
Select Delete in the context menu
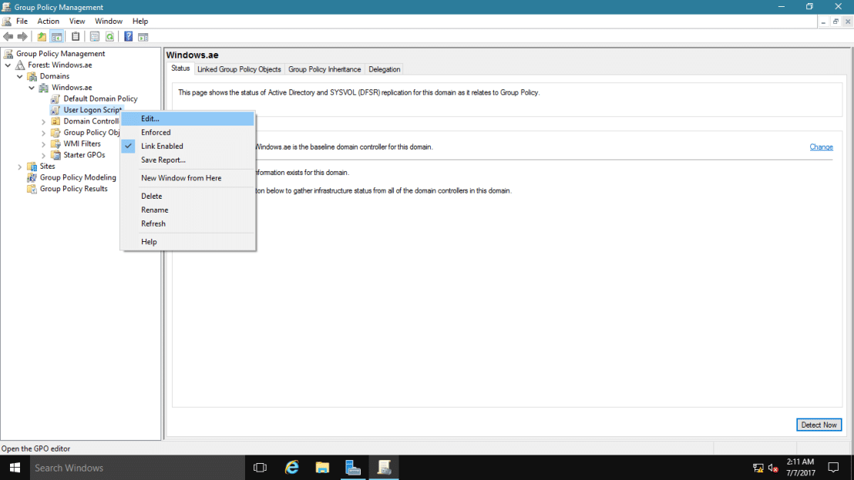(x=187, y=196)
